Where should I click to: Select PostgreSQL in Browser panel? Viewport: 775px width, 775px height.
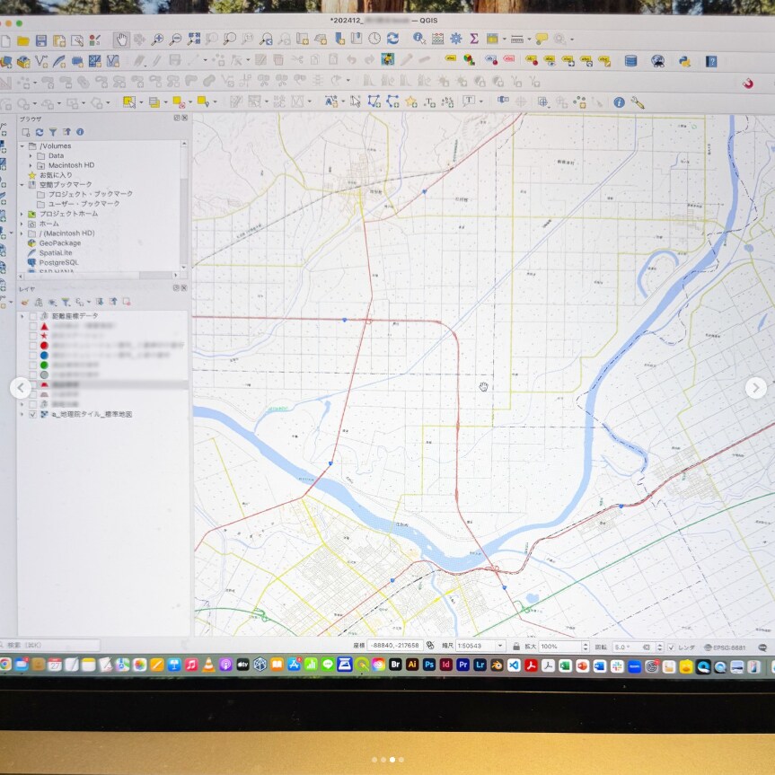tap(58, 262)
